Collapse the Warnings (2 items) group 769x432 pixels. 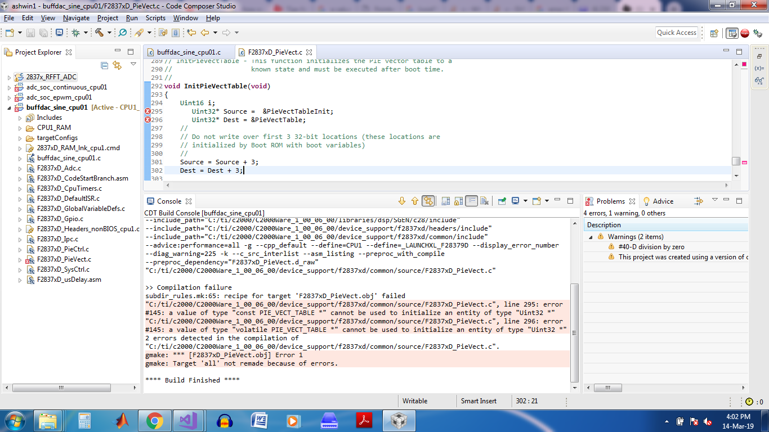[x=591, y=237]
